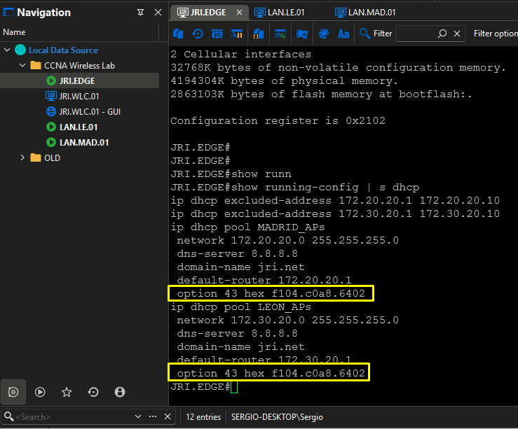Open credentials user panel button
The width and height of the screenshot is (518, 429).
tap(120, 392)
